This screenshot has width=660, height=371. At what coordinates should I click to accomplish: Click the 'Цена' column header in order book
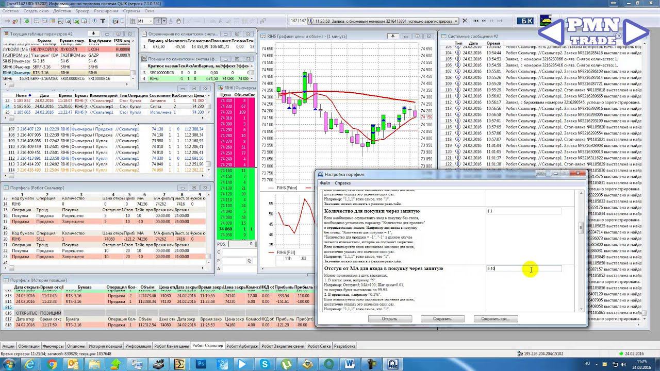[226, 95]
